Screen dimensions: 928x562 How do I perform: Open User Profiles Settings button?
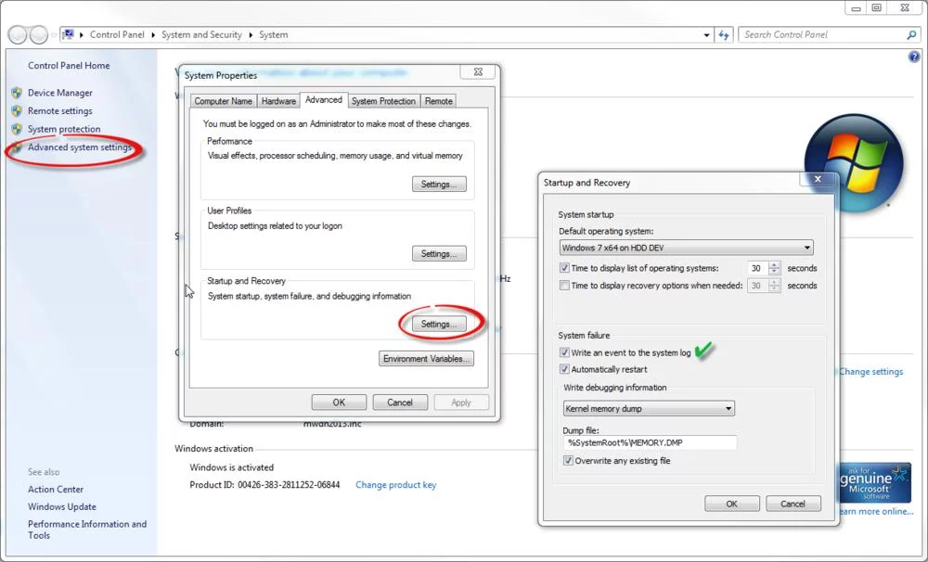(439, 254)
